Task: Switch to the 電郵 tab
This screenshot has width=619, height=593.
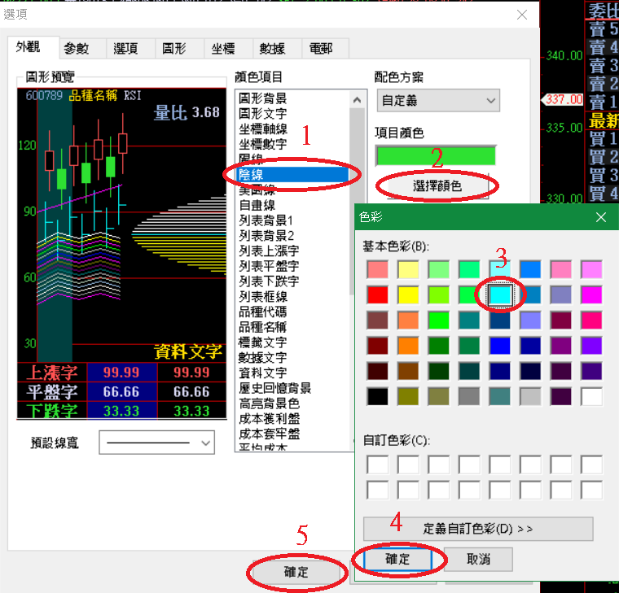Action: pyautogui.click(x=321, y=48)
